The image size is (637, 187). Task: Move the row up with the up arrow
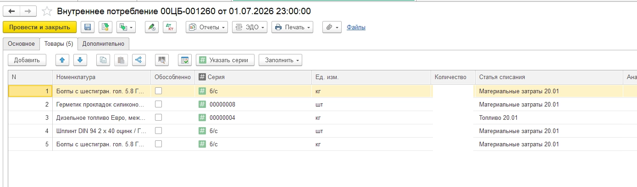pos(62,60)
